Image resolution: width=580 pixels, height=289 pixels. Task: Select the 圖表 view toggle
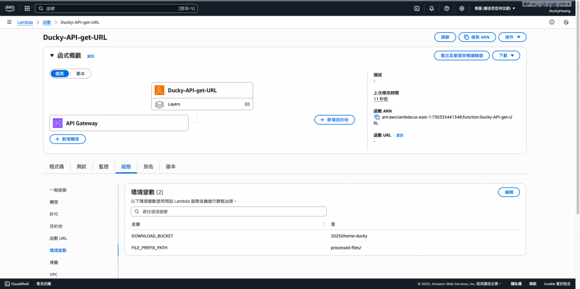point(59,74)
